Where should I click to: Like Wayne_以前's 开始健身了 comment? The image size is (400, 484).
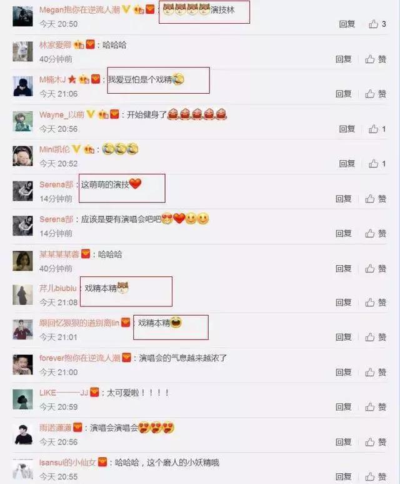pyautogui.click(x=373, y=129)
